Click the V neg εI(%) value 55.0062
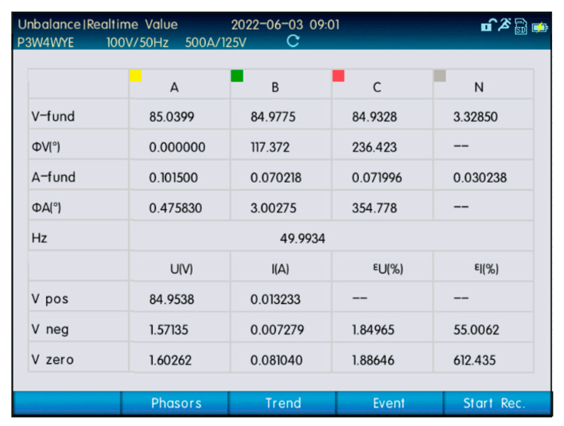Image resolution: width=564 pixels, height=426 pixels. pos(476,330)
